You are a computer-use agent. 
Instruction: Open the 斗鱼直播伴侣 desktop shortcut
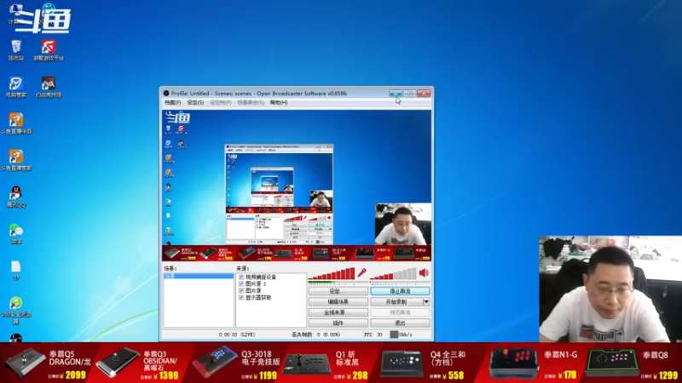tap(16, 123)
